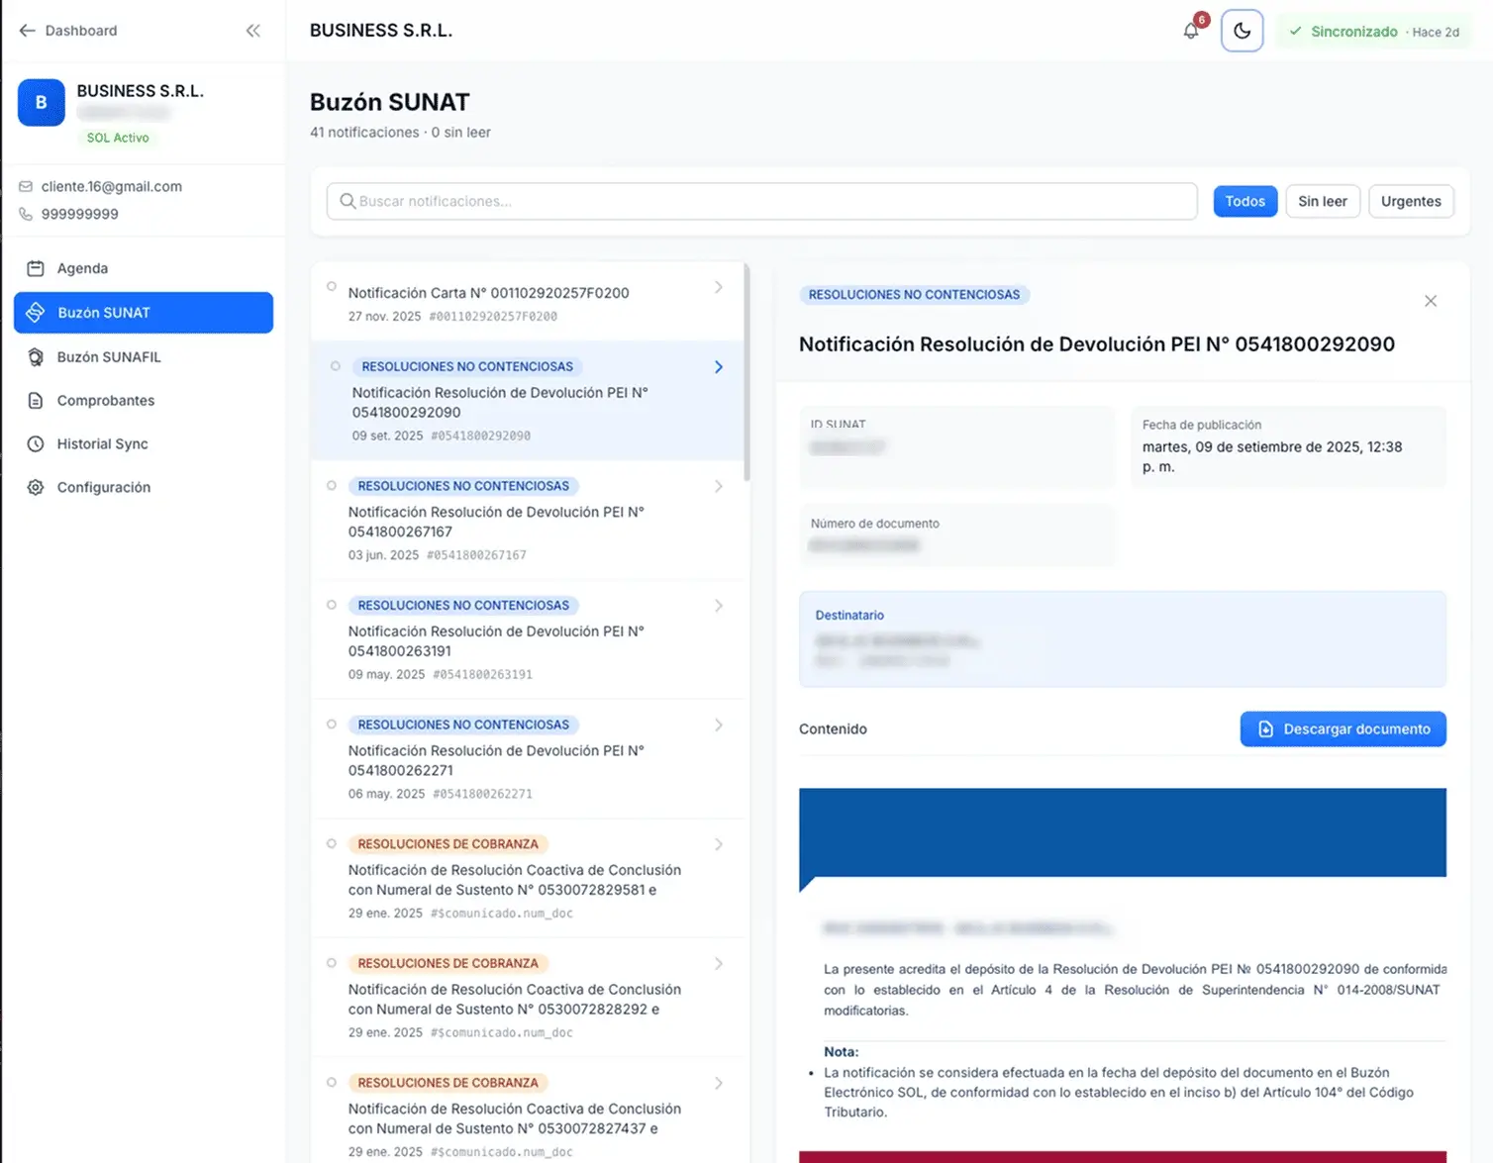Toggle dark mode with the moon icon

(x=1242, y=31)
